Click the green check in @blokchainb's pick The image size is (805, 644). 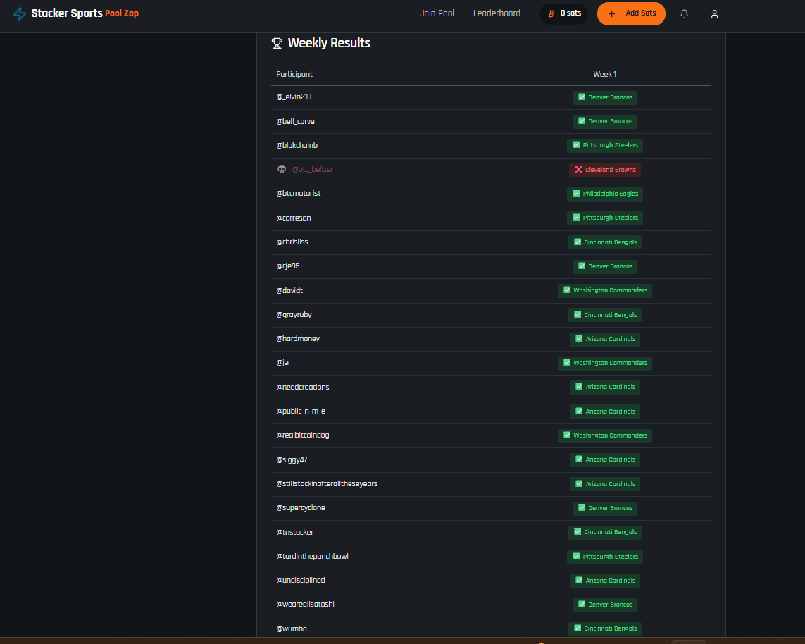coord(576,145)
